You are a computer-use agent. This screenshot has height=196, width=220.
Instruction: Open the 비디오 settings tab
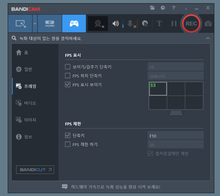point(35,103)
